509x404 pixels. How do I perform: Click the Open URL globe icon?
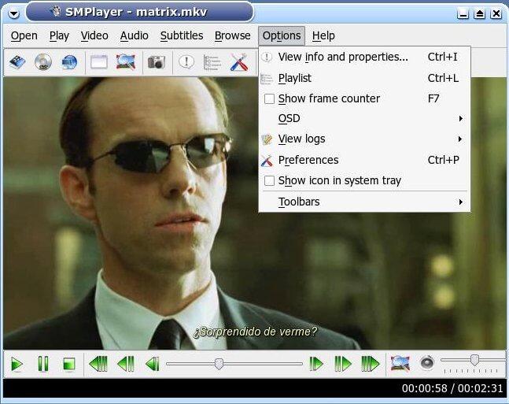point(69,62)
